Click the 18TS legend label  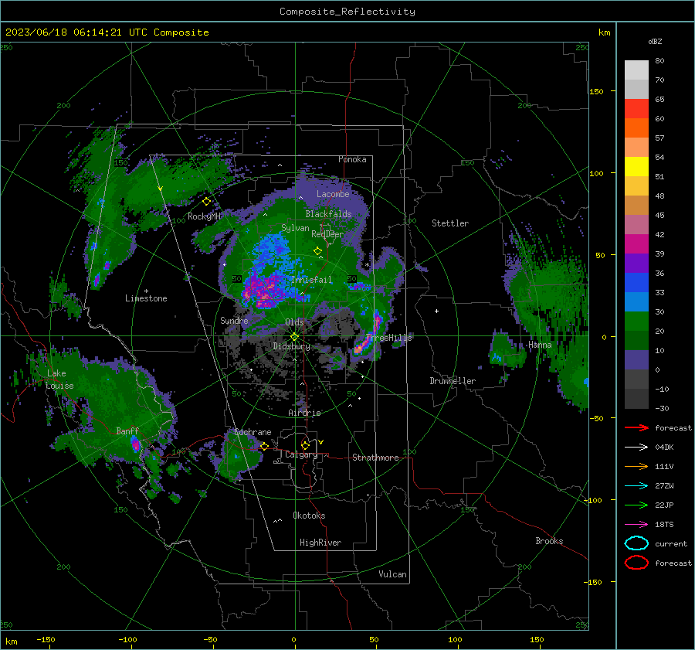[664, 525]
